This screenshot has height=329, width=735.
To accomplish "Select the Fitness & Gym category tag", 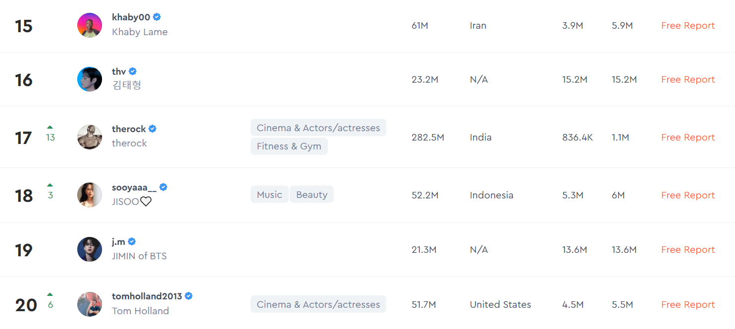I will click(289, 146).
